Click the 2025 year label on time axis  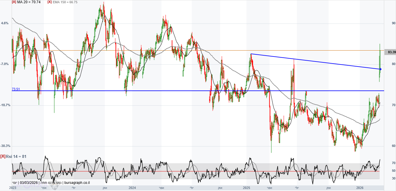tap(247, 188)
